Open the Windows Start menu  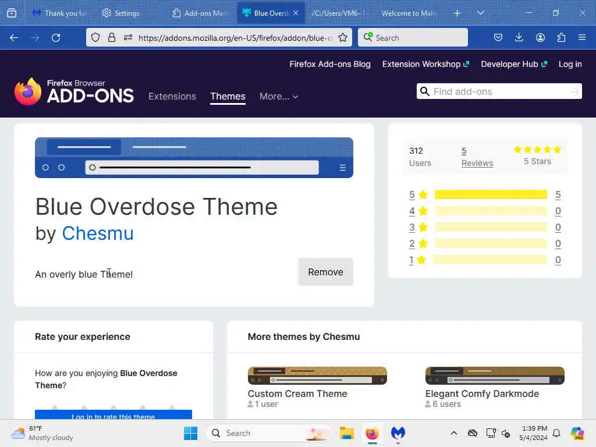190,433
